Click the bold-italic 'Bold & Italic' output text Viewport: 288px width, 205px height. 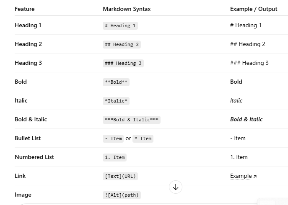[x=246, y=120]
